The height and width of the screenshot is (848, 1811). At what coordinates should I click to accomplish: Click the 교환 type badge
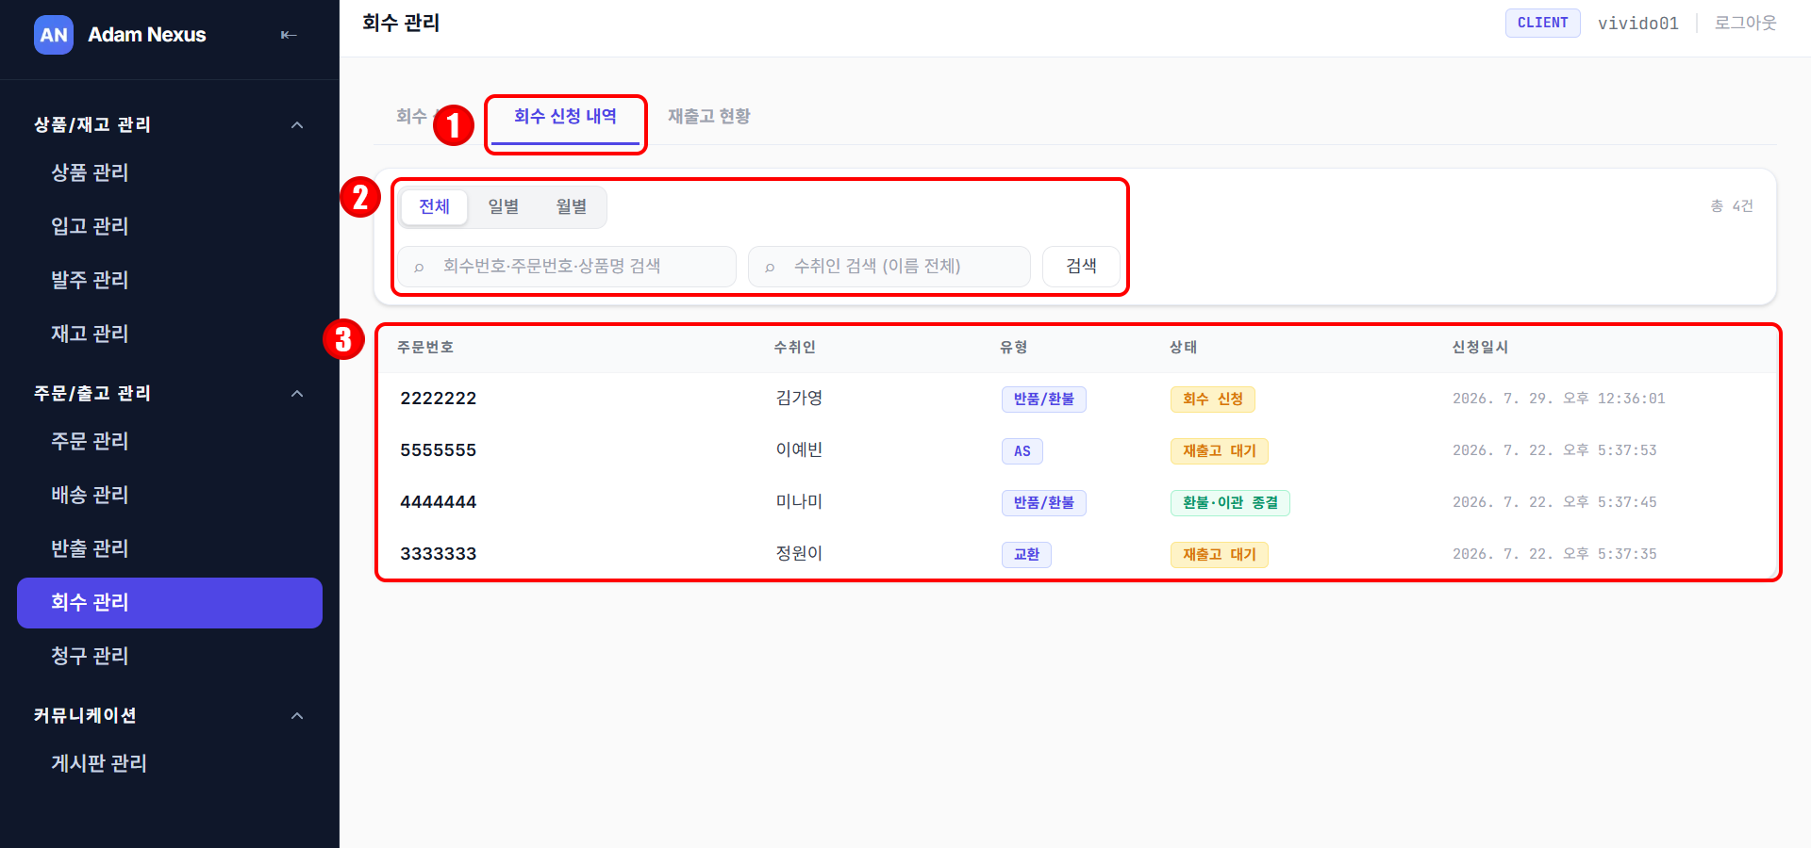pos(1026,555)
